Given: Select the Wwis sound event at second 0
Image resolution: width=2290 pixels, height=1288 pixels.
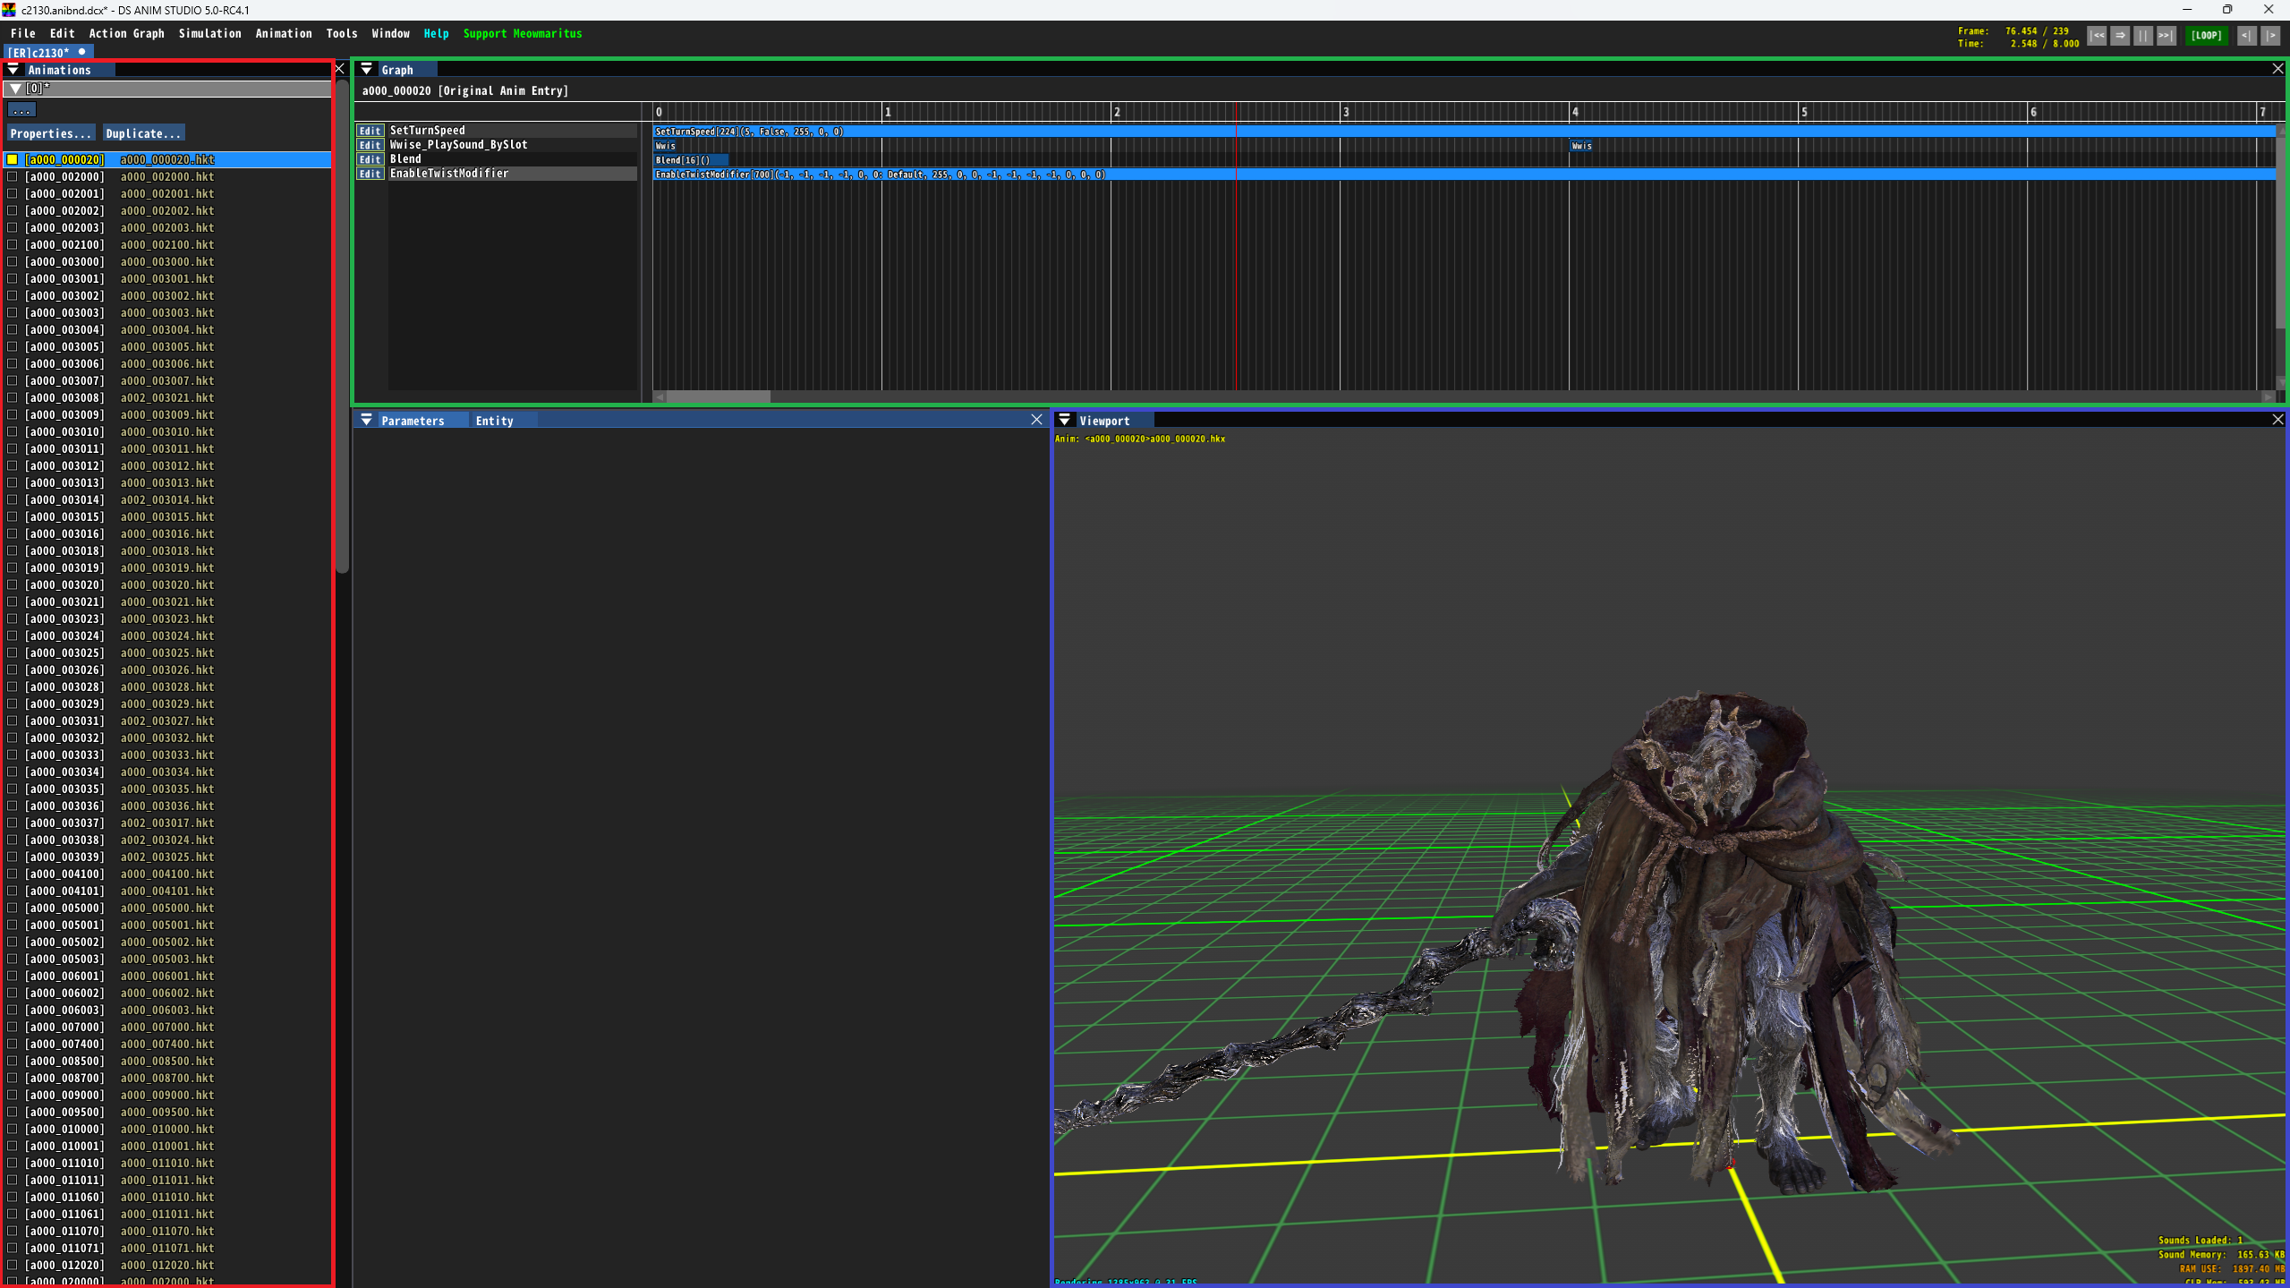Looking at the screenshot, I should (x=665, y=146).
